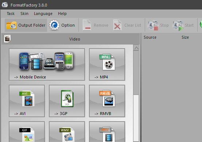Open the Output Folder
202x142 pixels.
click(26, 25)
